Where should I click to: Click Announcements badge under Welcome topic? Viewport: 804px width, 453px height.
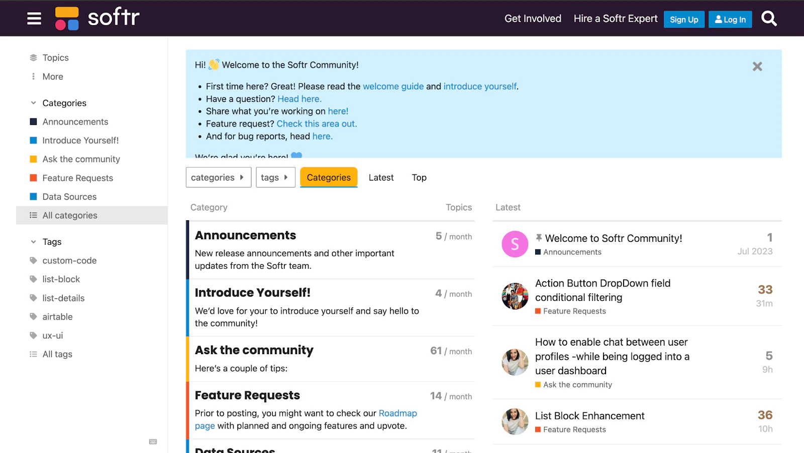pyautogui.click(x=568, y=252)
